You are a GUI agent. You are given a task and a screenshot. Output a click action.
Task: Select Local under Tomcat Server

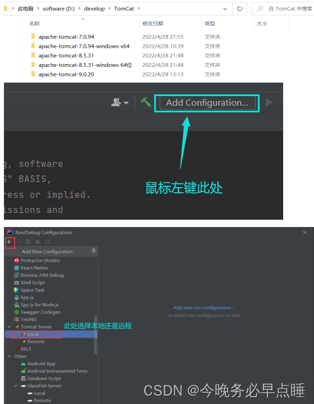pyautogui.click(x=33, y=334)
